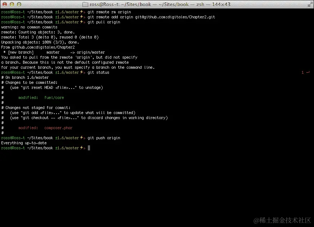Viewport: 314px width, 227px height.
Task: Click the folder proxy icon in the title bar
Action: point(85,4)
